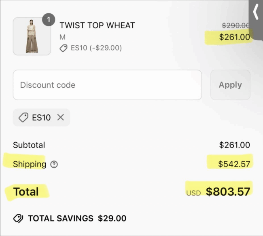Click the Total amount $803.57

[x=228, y=192]
